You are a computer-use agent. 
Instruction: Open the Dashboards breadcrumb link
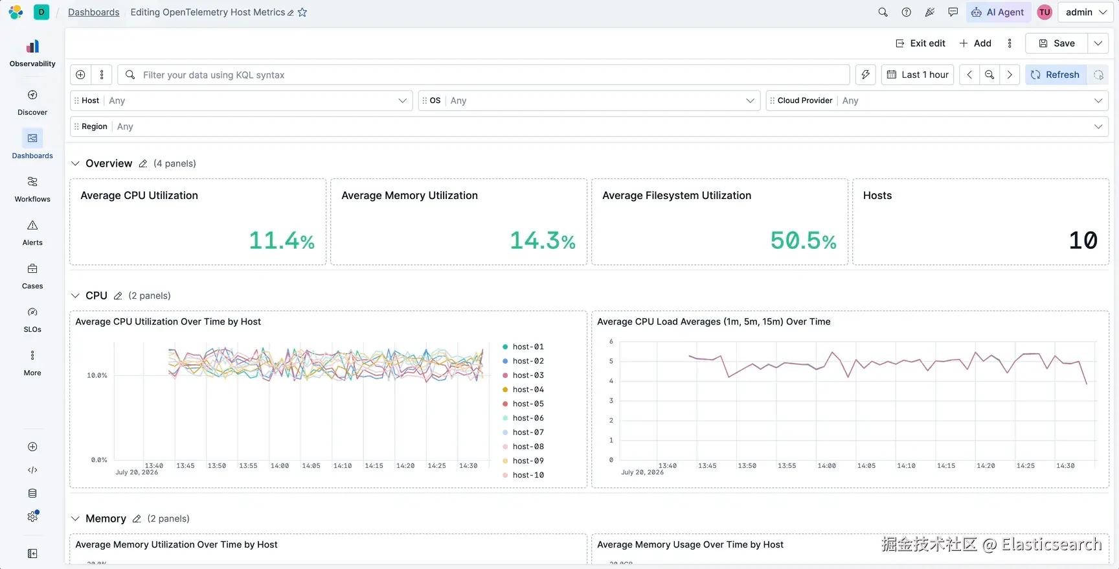pos(94,12)
